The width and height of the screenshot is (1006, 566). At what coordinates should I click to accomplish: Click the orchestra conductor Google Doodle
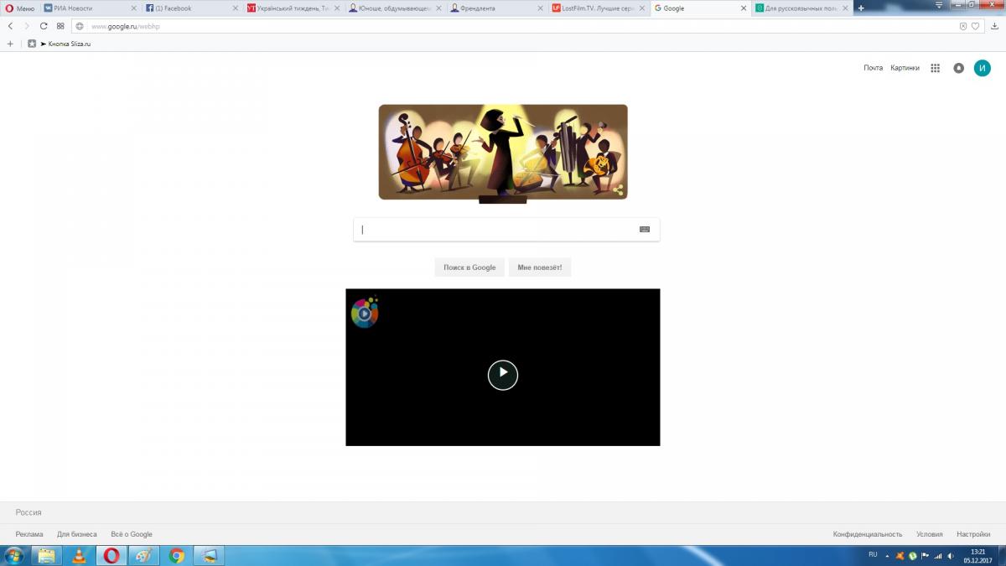[503, 152]
